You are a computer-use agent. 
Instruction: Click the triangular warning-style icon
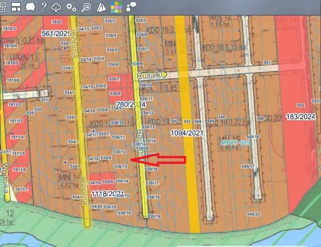(101, 7)
